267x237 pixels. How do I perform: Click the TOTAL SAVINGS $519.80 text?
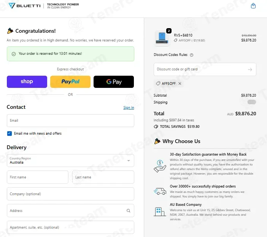180,127
